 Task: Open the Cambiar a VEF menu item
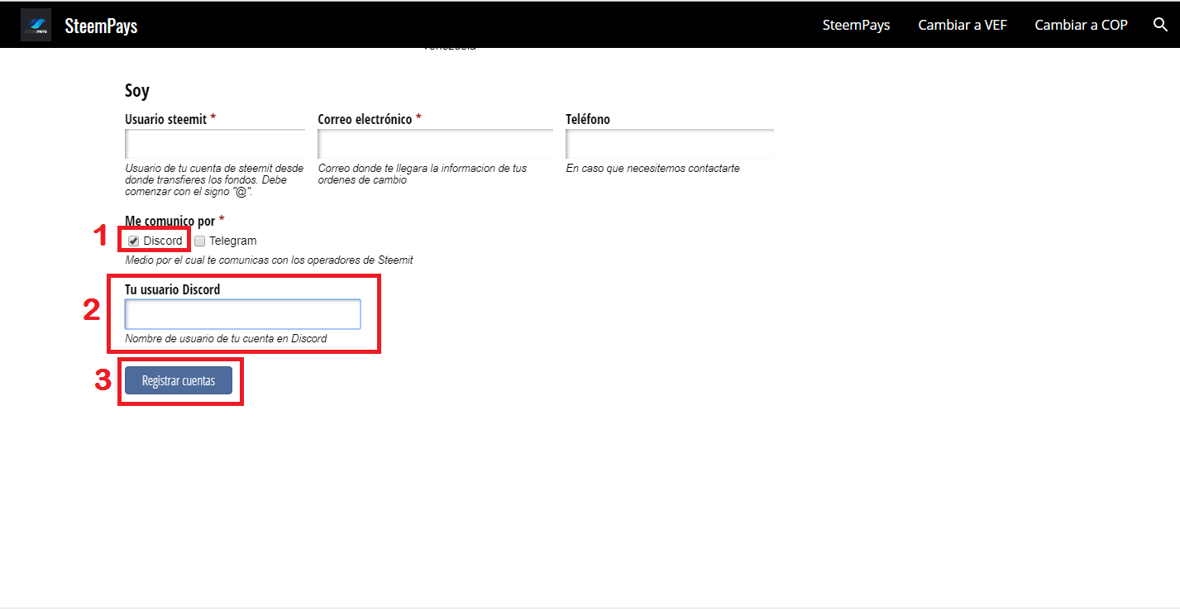(x=963, y=25)
